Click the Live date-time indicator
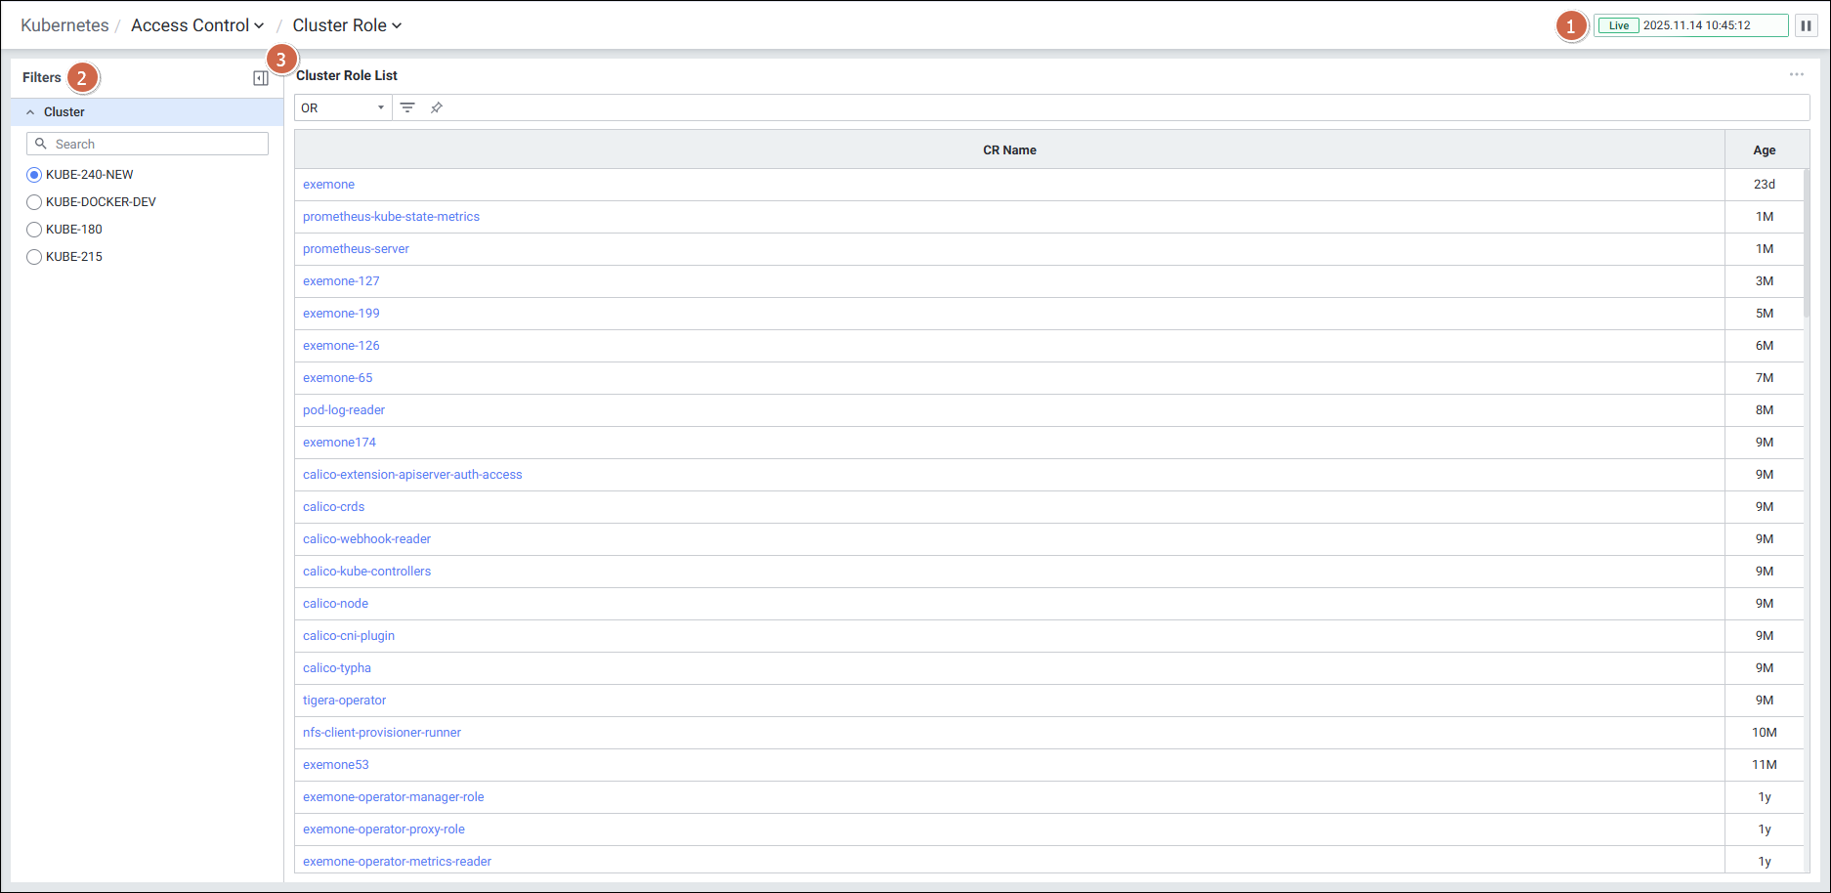The image size is (1831, 893). click(x=1690, y=25)
